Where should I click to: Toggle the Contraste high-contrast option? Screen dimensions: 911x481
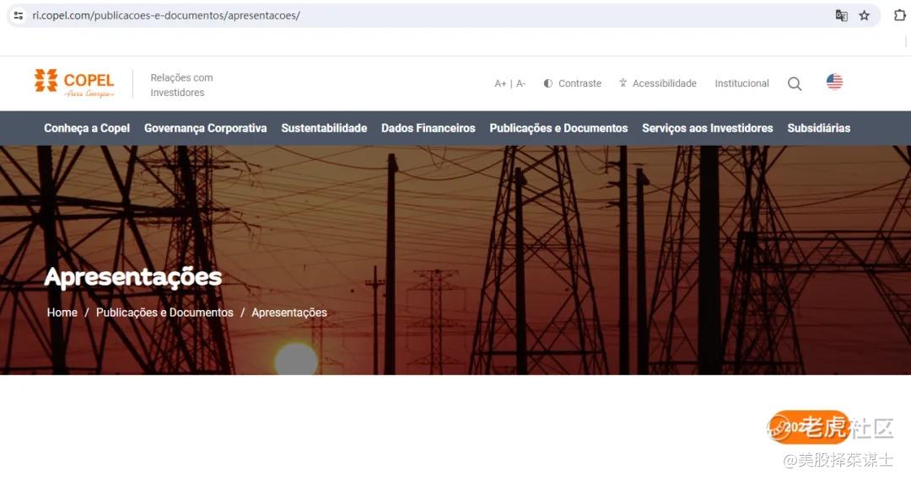572,83
